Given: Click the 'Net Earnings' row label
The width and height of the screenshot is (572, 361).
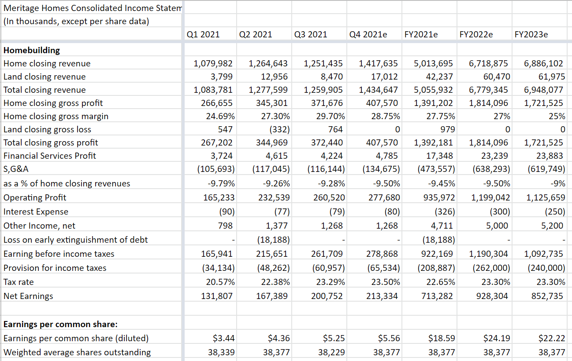Looking at the screenshot, I should (x=28, y=296).
